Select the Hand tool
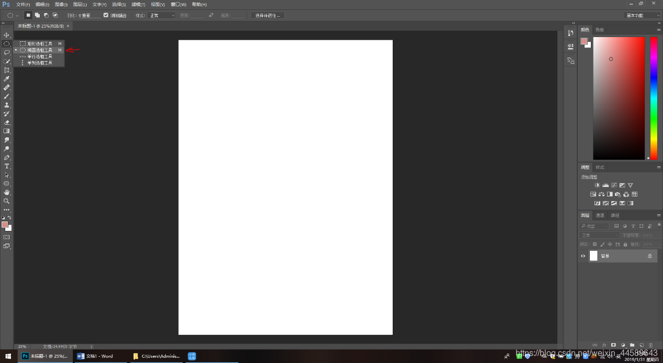Viewport: 663px width, 363px height. coord(7,192)
